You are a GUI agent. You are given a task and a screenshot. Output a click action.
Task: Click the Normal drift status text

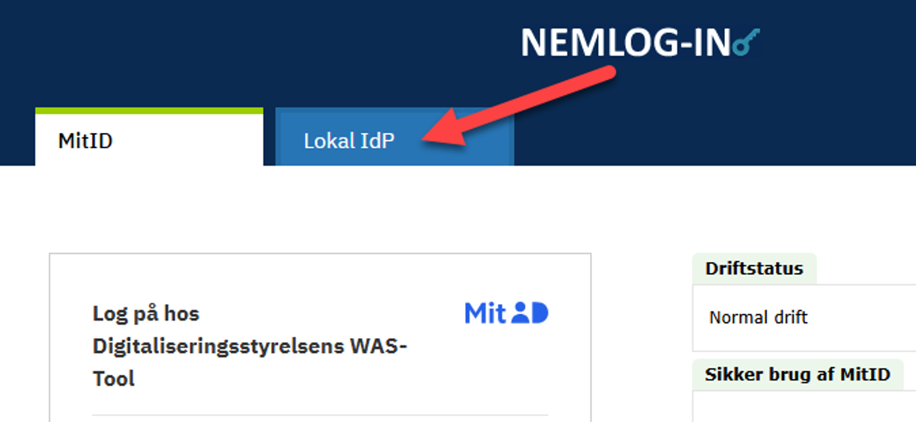pyautogui.click(x=758, y=317)
